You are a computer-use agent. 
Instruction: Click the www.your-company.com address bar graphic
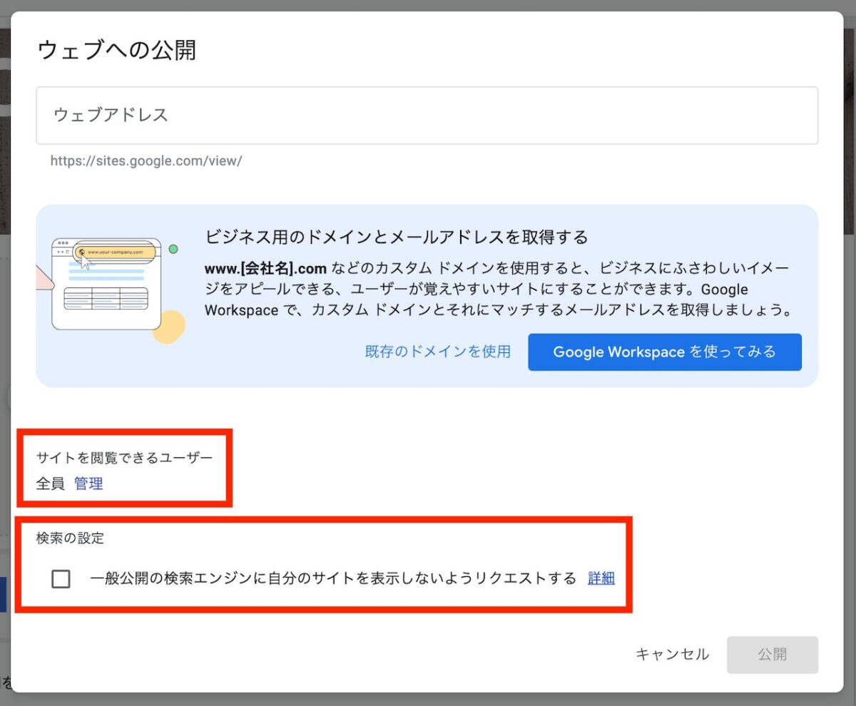pyautogui.click(x=116, y=252)
